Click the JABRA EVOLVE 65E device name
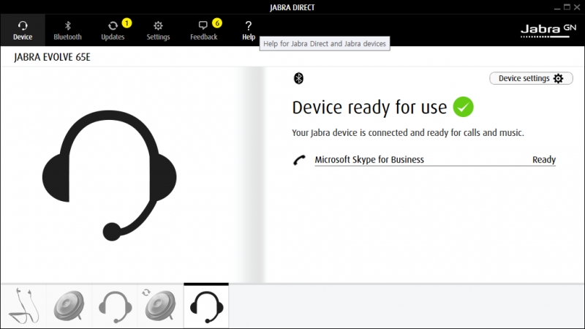The width and height of the screenshot is (585, 329). [52, 57]
